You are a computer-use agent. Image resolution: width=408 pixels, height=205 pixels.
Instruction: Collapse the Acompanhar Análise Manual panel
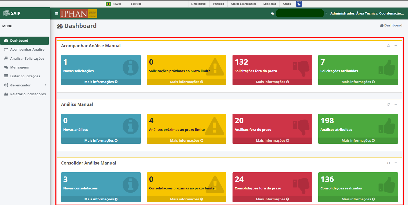pyautogui.click(x=396, y=46)
